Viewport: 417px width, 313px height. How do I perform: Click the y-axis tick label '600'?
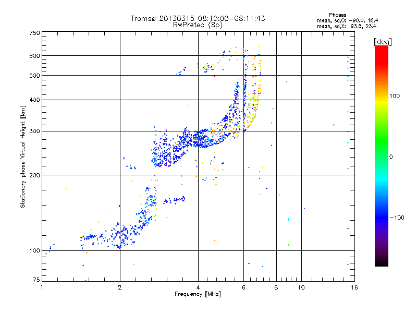[x=35, y=56]
